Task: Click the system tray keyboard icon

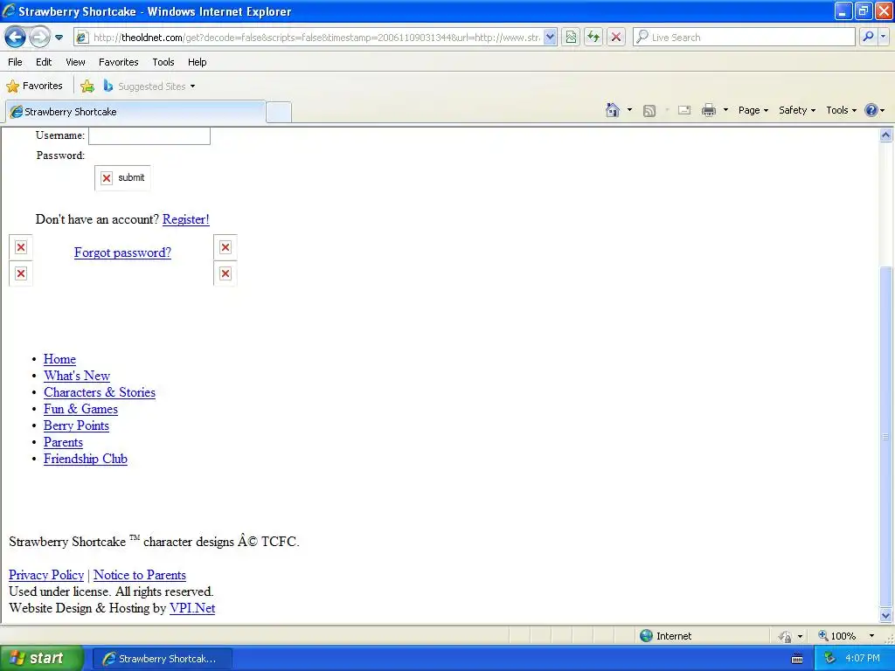Action: pyautogui.click(x=797, y=659)
